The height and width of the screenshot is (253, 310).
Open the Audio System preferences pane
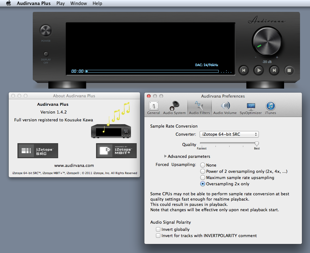[174, 108]
